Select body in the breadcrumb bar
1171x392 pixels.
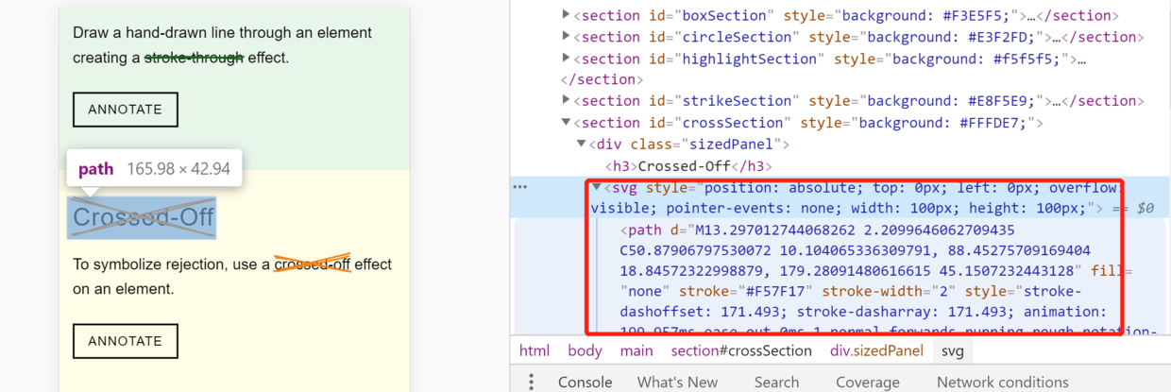tap(585, 350)
